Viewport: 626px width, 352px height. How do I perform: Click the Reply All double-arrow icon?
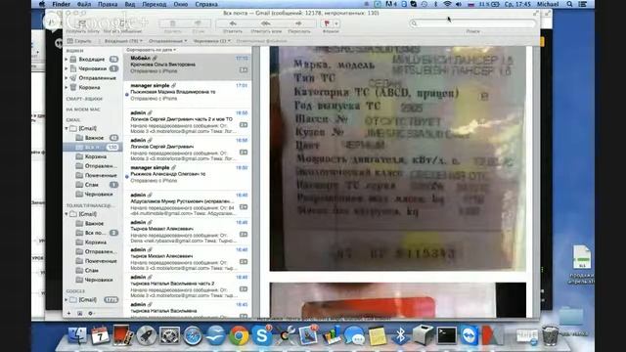[265, 23]
